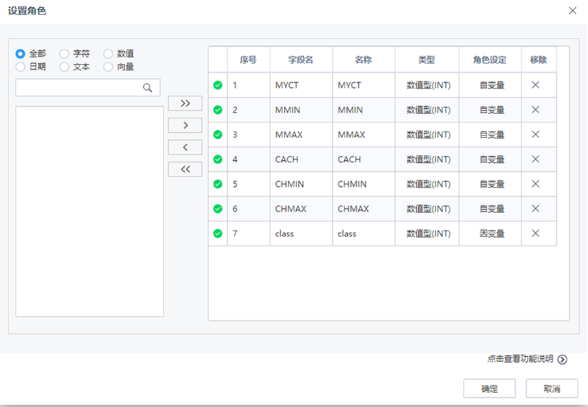Click the 取消 cancel button

pyautogui.click(x=552, y=388)
